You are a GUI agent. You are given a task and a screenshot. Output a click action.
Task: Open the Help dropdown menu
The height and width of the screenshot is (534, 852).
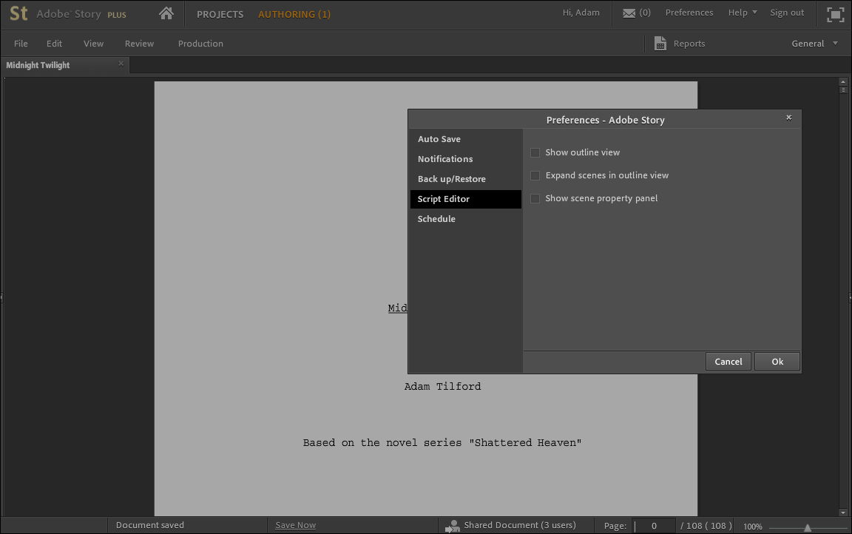[743, 13]
